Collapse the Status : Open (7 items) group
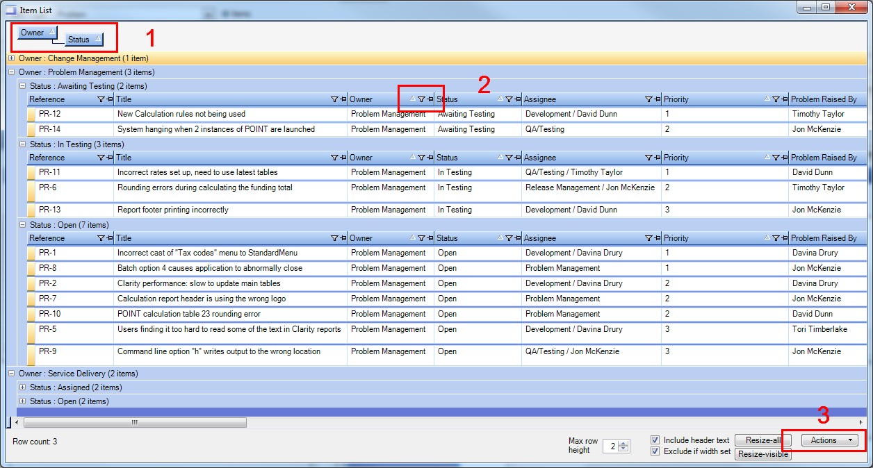The width and height of the screenshot is (873, 468). (x=22, y=225)
